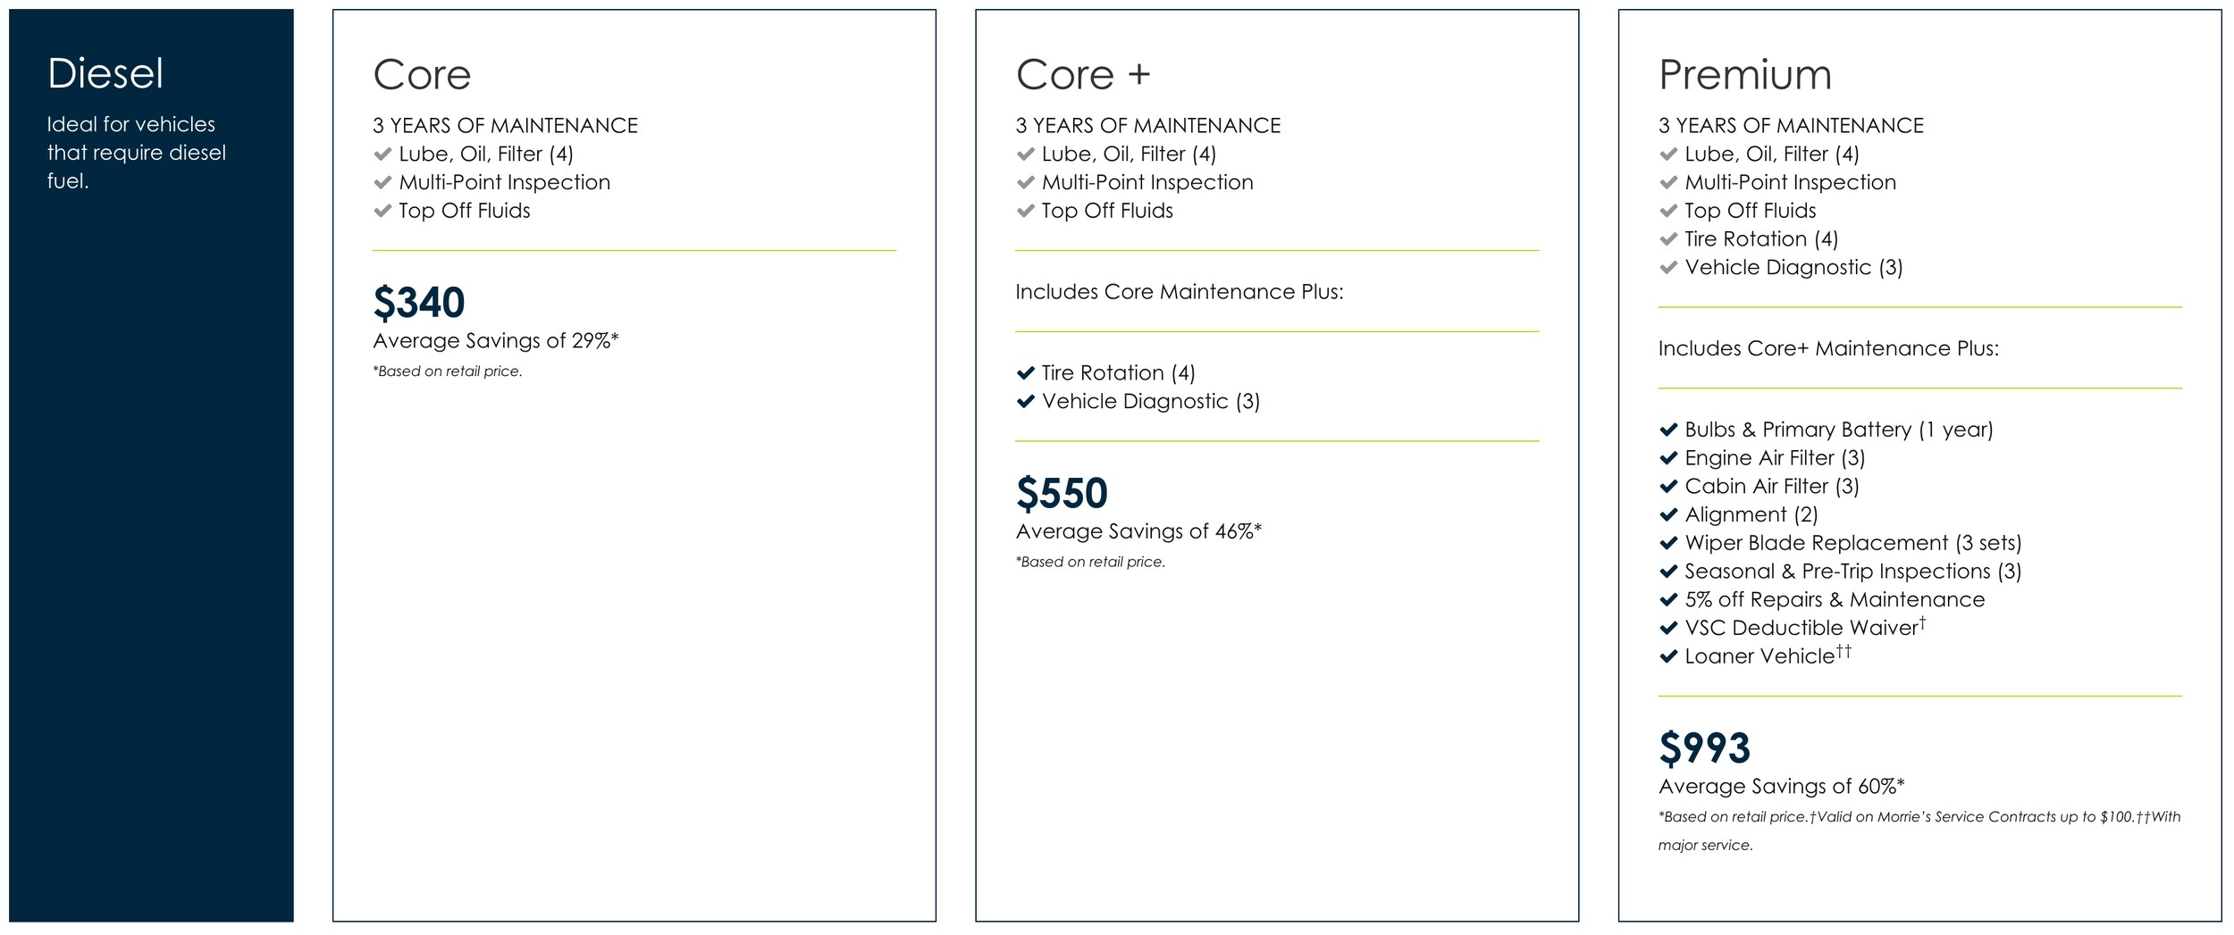Select the Core + plan heading
The image size is (2234, 935).
click(x=1083, y=74)
